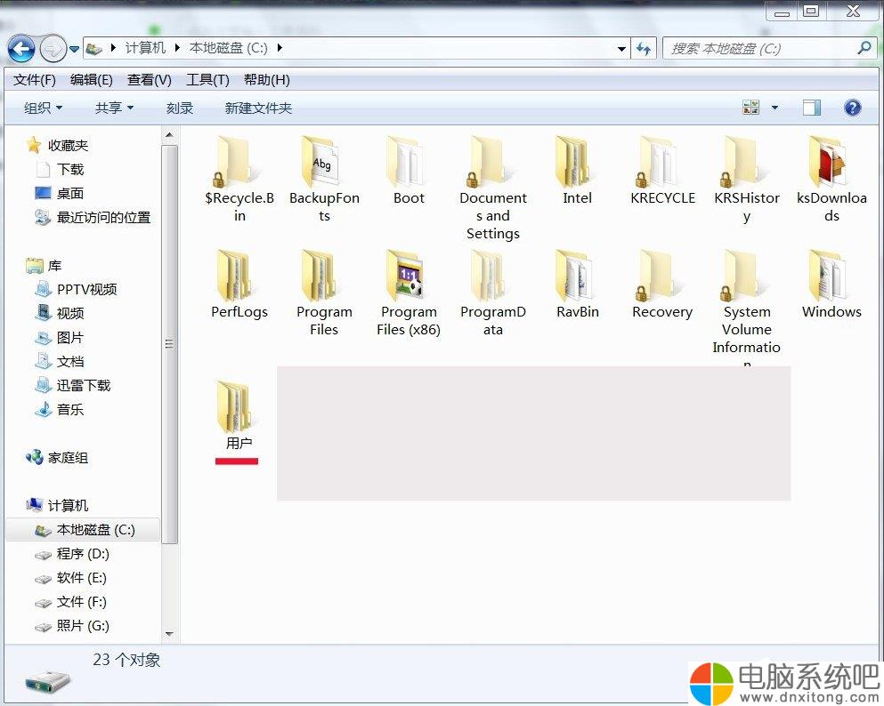Select the Program Files (x86) folder

tap(409, 277)
